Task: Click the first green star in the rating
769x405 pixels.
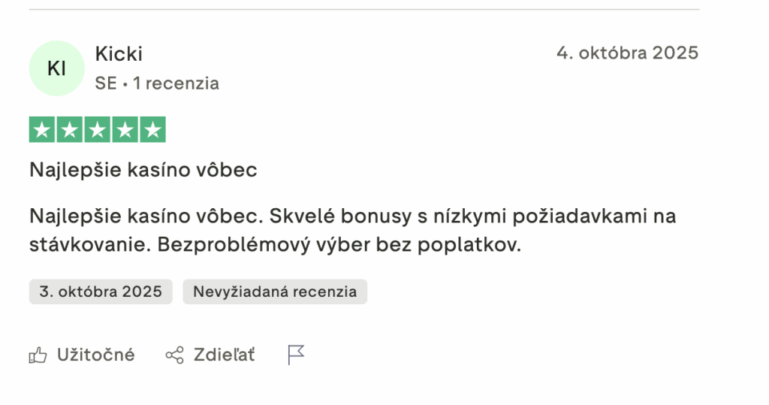Action: (43, 130)
